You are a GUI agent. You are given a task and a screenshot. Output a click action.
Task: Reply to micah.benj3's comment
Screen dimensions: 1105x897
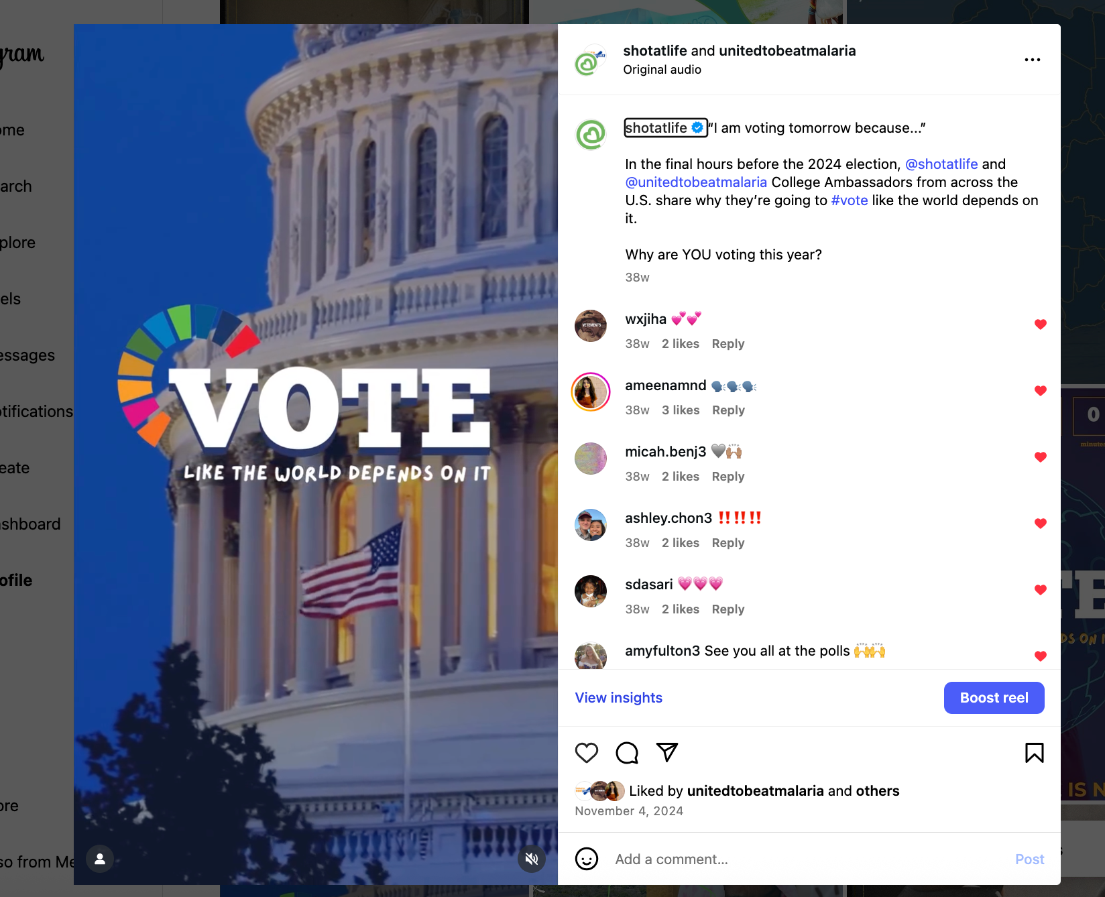coord(728,477)
